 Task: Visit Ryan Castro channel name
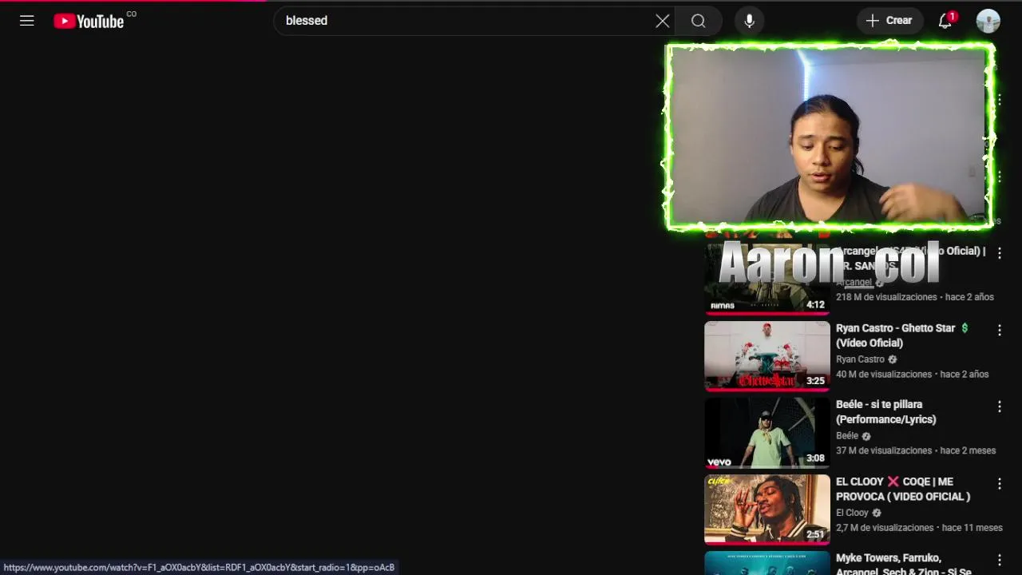coord(860,359)
